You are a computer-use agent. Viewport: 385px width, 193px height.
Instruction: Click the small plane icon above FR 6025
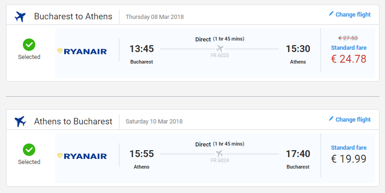(x=219, y=48)
